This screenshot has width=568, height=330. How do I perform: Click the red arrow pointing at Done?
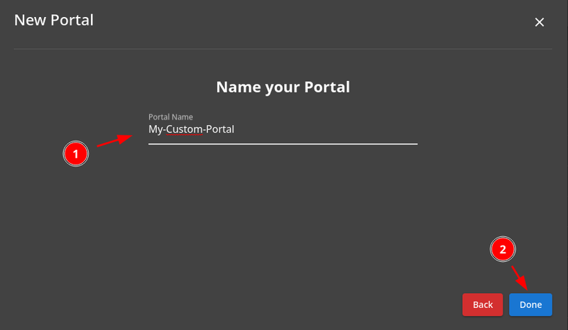(520, 276)
